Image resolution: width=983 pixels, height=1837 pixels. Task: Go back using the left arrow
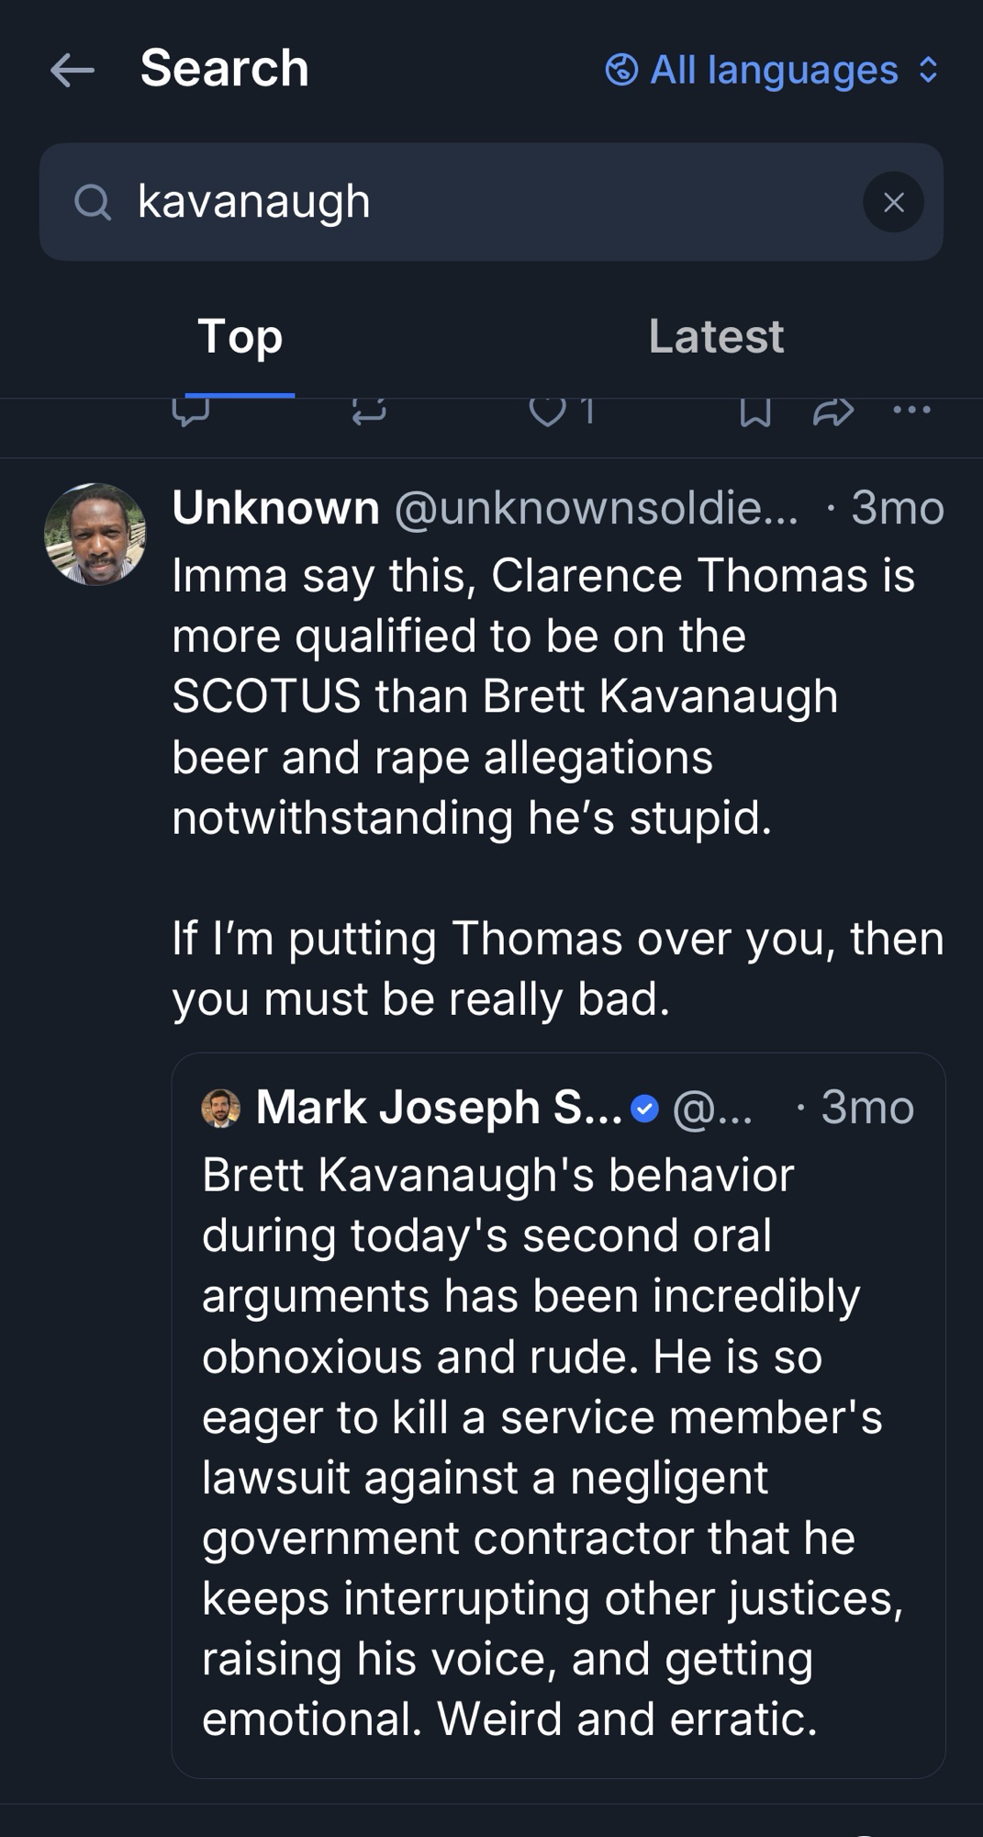coord(73,70)
